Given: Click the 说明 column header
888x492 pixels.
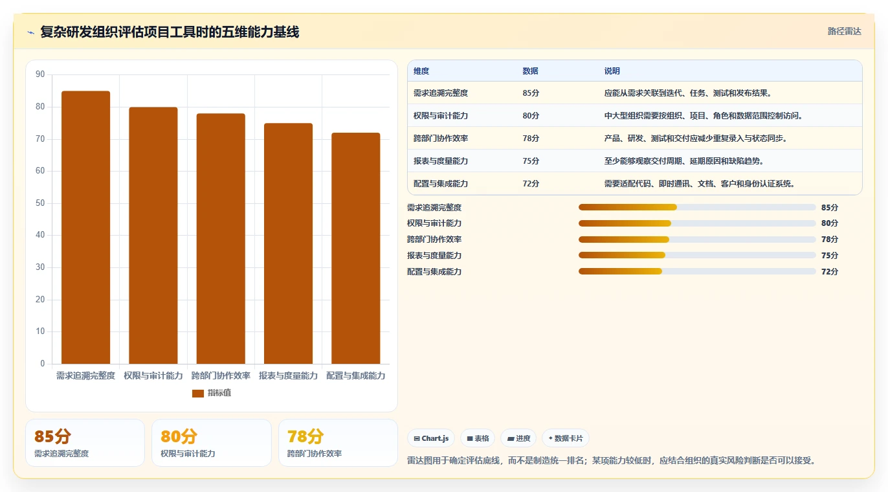Looking at the screenshot, I should (x=612, y=71).
